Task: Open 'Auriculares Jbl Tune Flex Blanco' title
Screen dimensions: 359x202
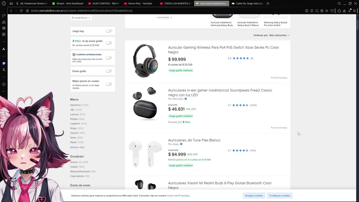Action: (194, 140)
